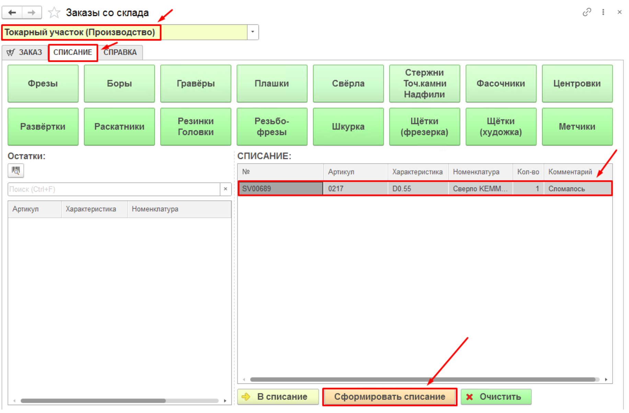Close the Заказы со склада window

619,12
